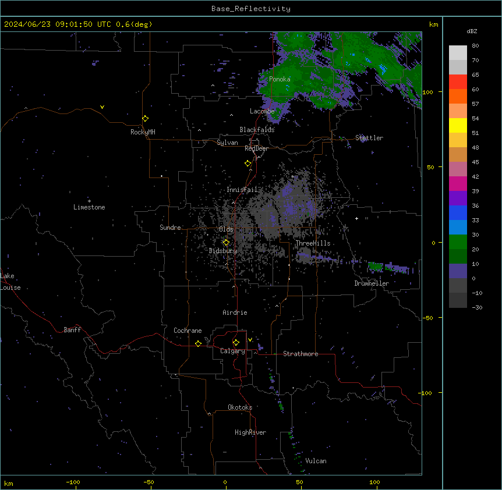Click the Strathmore town label
502x490 pixels.
(301, 354)
